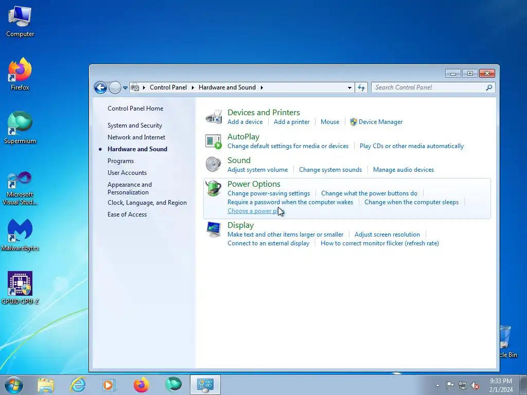Click the Control Panel taskbar button
This screenshot has height=395, width=527.
point(205,385)
